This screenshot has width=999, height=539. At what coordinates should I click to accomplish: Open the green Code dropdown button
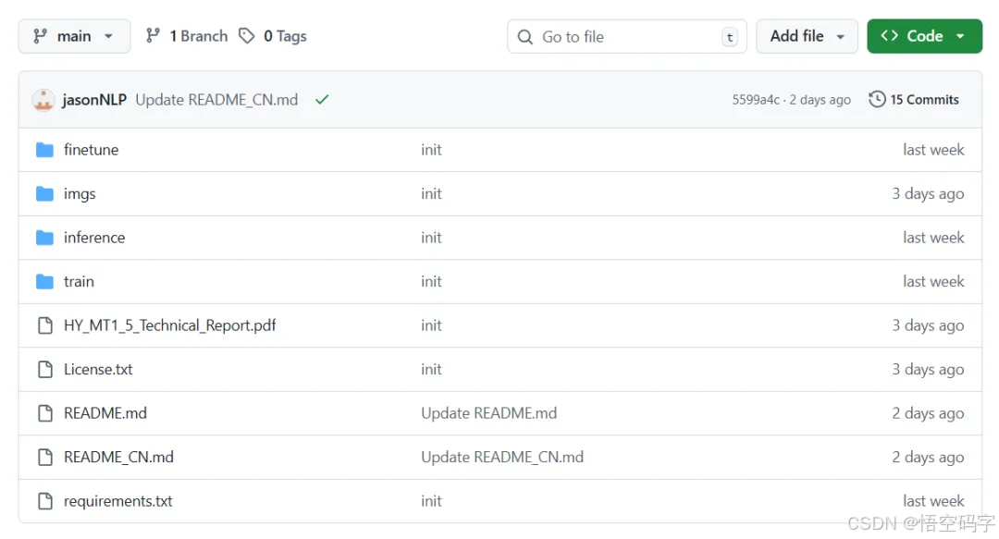coord(924,36)
